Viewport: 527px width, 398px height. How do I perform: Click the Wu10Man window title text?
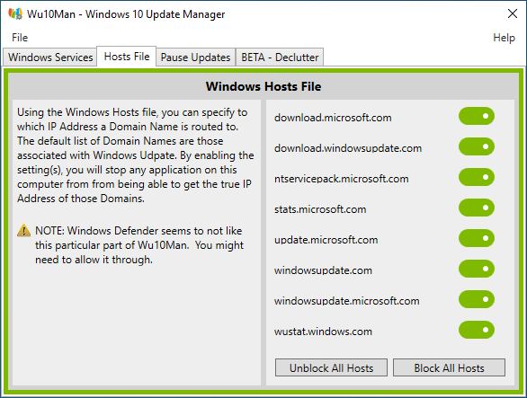[x=126, y=14]
